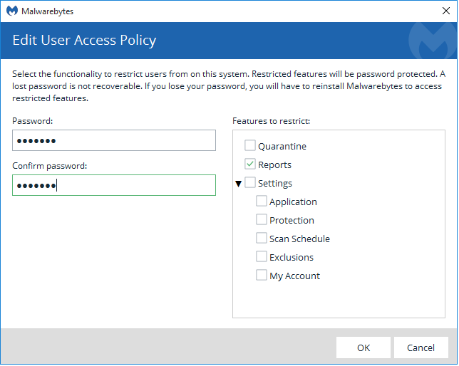Uncheck the Reports checkbox
459x366 pixels.
click(x=250, y=164)
